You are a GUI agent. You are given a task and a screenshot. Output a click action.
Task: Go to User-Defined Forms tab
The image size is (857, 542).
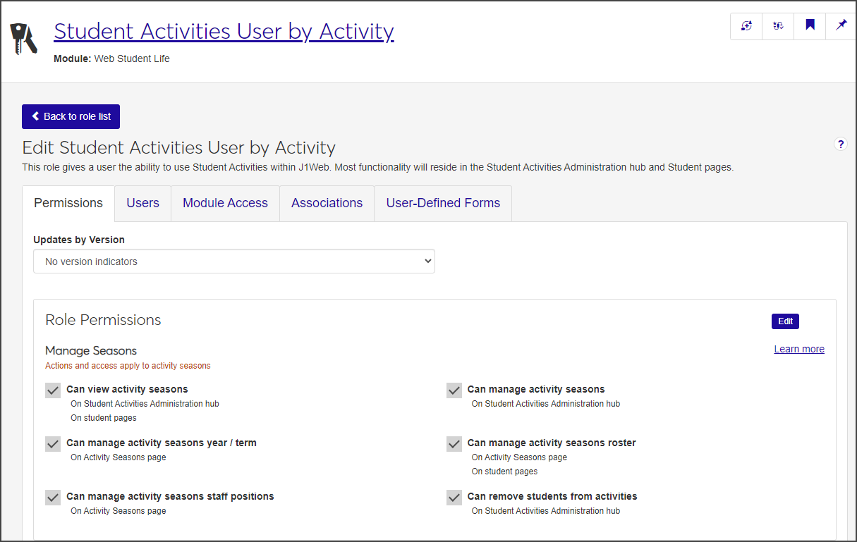[x=443, y=203]
